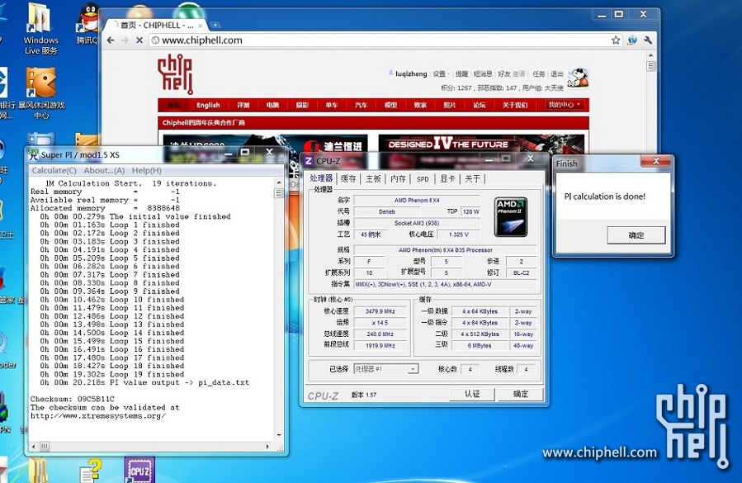
Task: Click the CPU-Z window title icon
Action: [309, 161]
